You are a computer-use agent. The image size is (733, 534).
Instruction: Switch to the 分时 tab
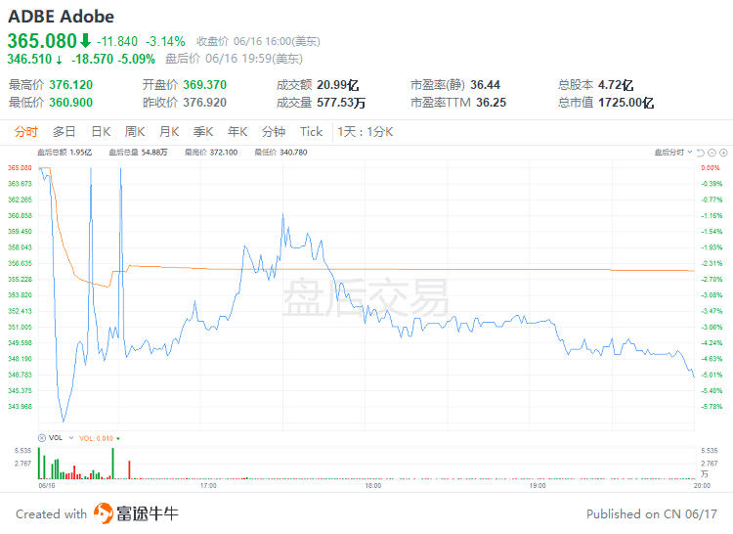coord(25,132)
